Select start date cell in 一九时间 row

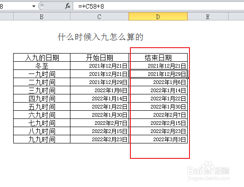[100, 74]
